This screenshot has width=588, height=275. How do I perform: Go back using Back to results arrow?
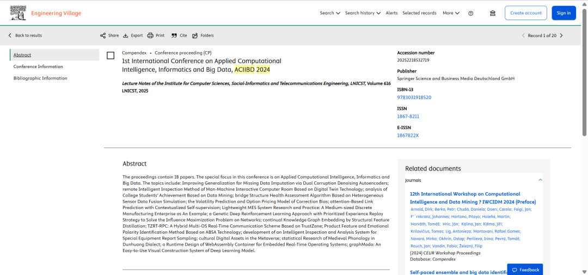[x=10, y=35]
